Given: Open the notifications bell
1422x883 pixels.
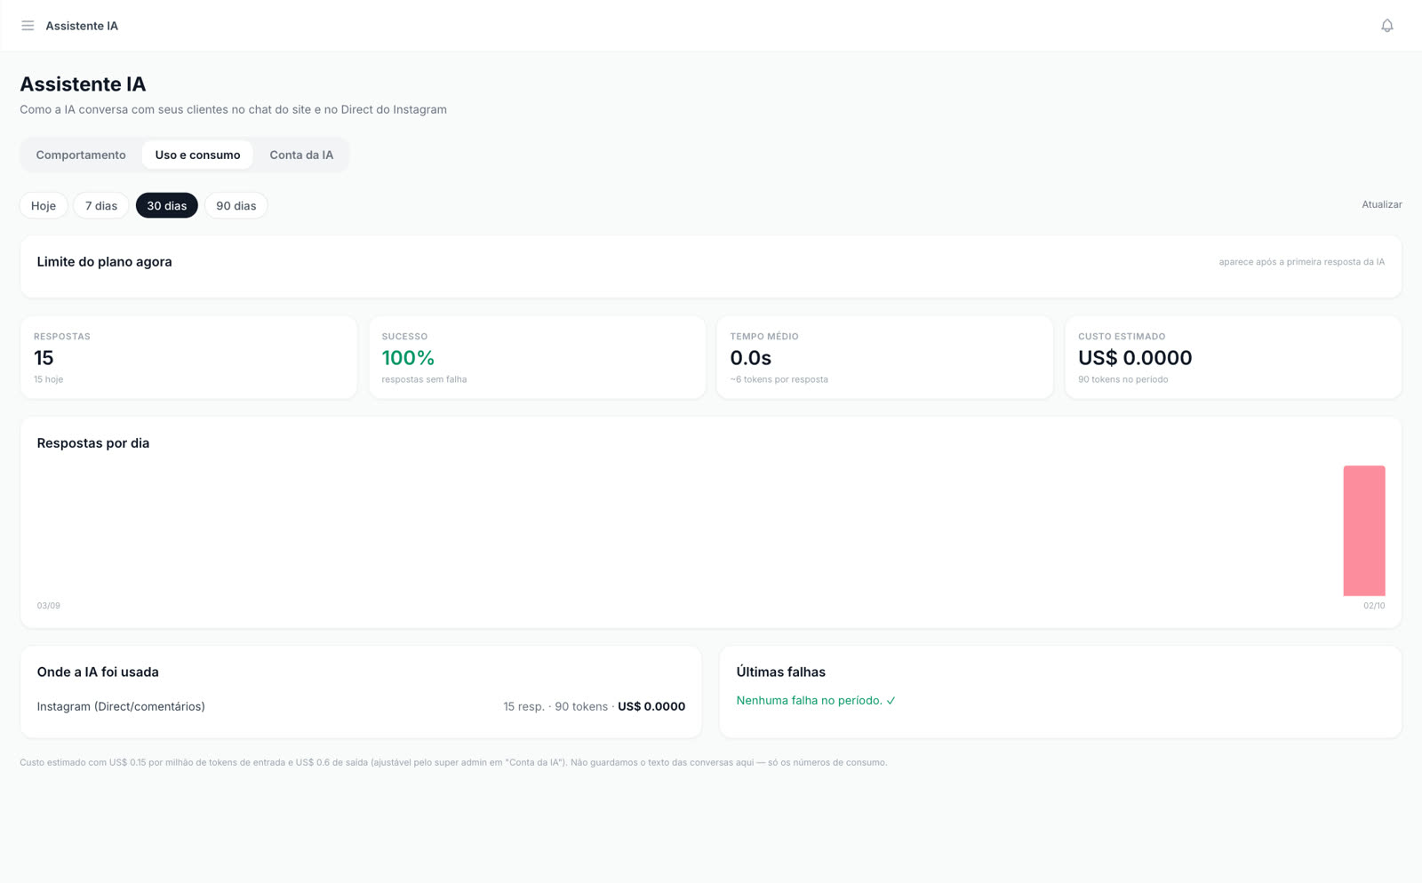Looking at the screenshot, I should click(x=1386, y=26).
